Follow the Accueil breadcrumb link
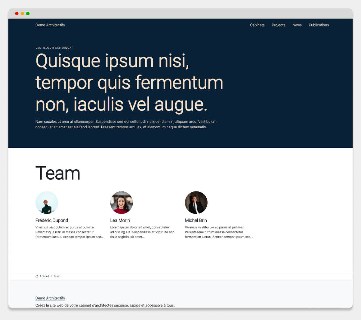Viewport: 361px width, 320px height. (x=44, y=276)
